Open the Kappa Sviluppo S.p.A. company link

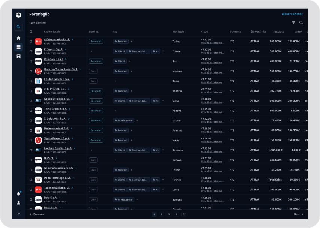click(57, 99)
